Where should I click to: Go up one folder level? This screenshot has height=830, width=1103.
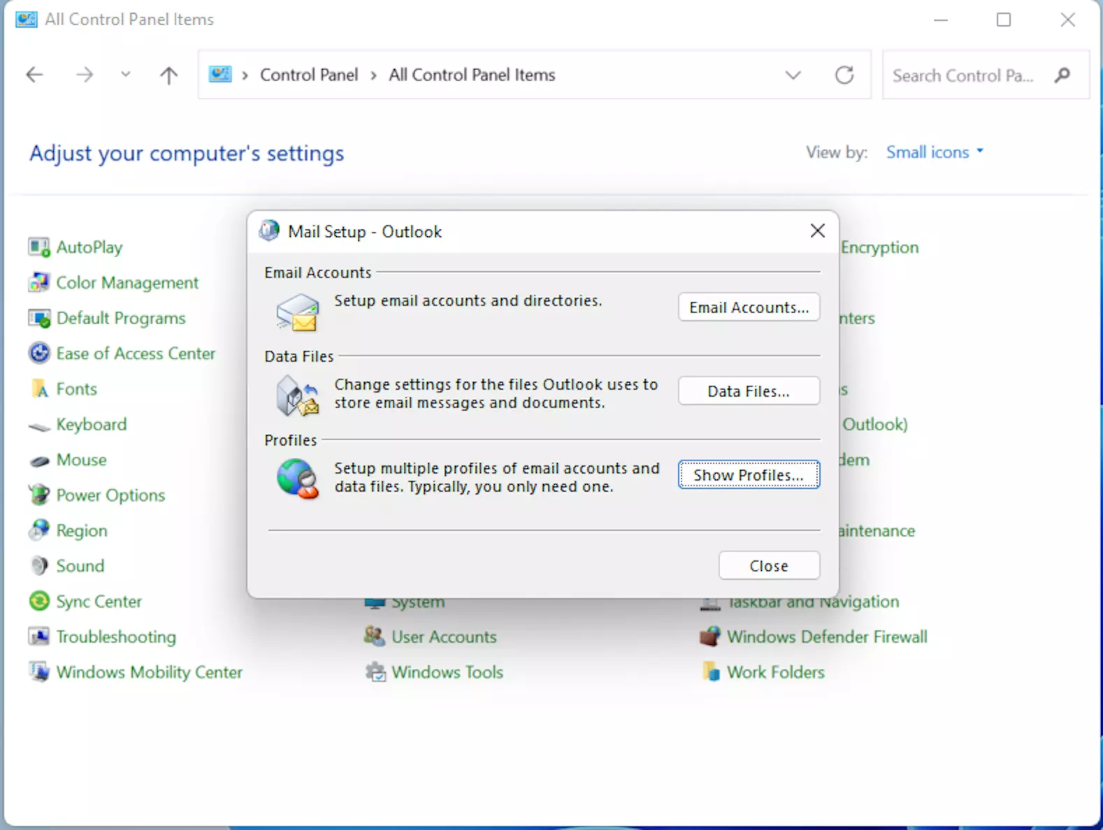coord(168,75)
